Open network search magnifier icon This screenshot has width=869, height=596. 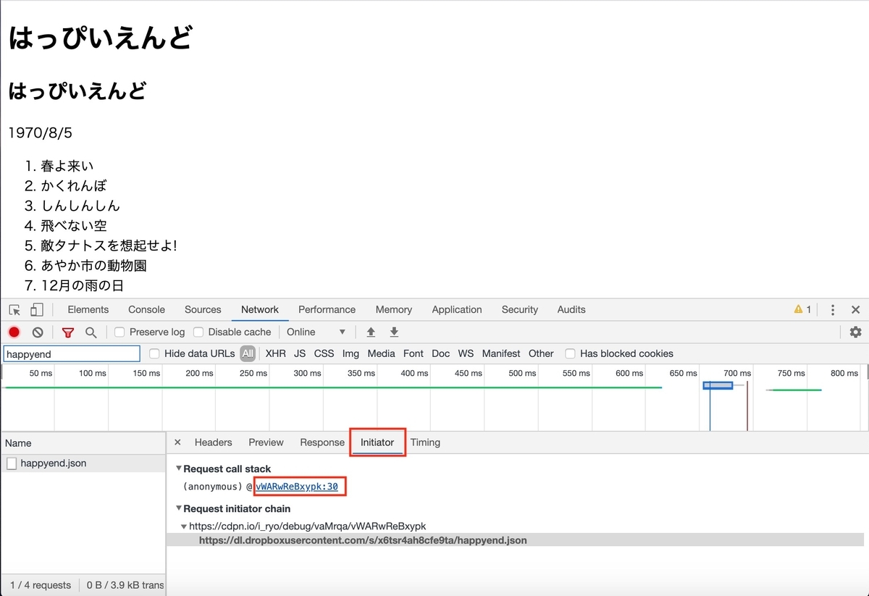(x=91, y=332)
